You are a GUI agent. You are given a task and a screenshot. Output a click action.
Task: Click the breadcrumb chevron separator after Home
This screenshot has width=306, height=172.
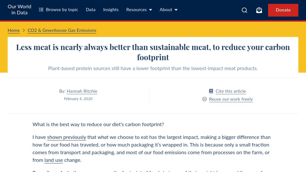(24, 31)
